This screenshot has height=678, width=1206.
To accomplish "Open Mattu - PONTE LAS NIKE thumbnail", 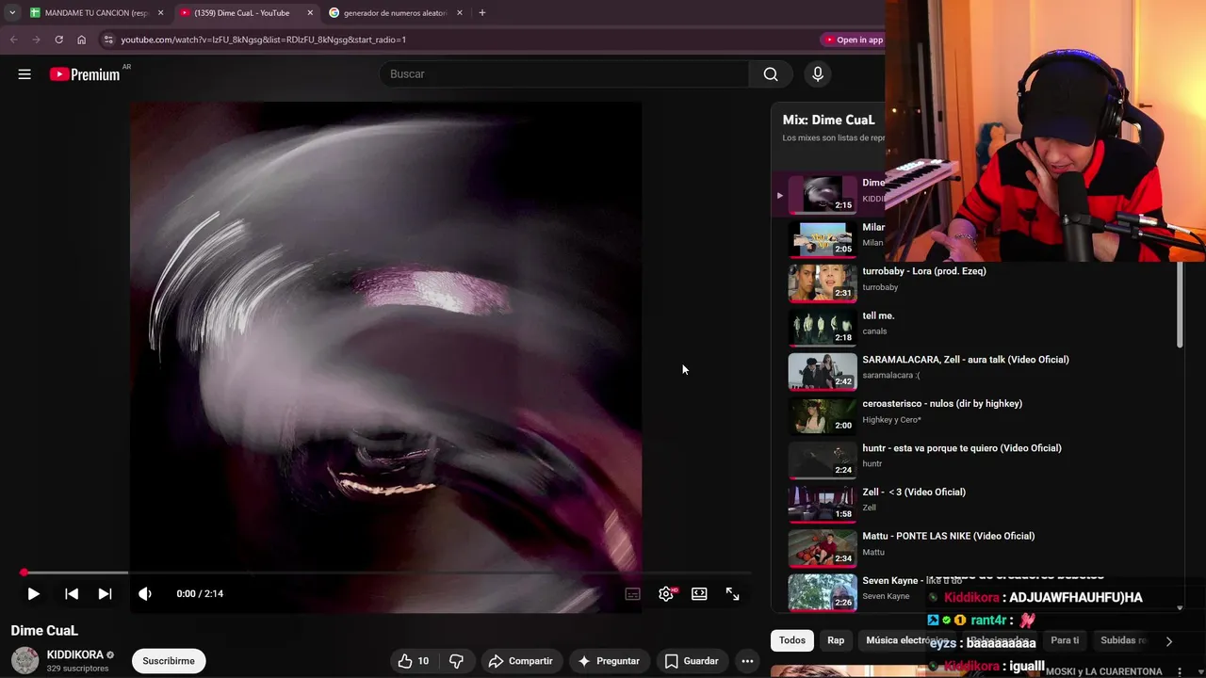I will (823, 547).
